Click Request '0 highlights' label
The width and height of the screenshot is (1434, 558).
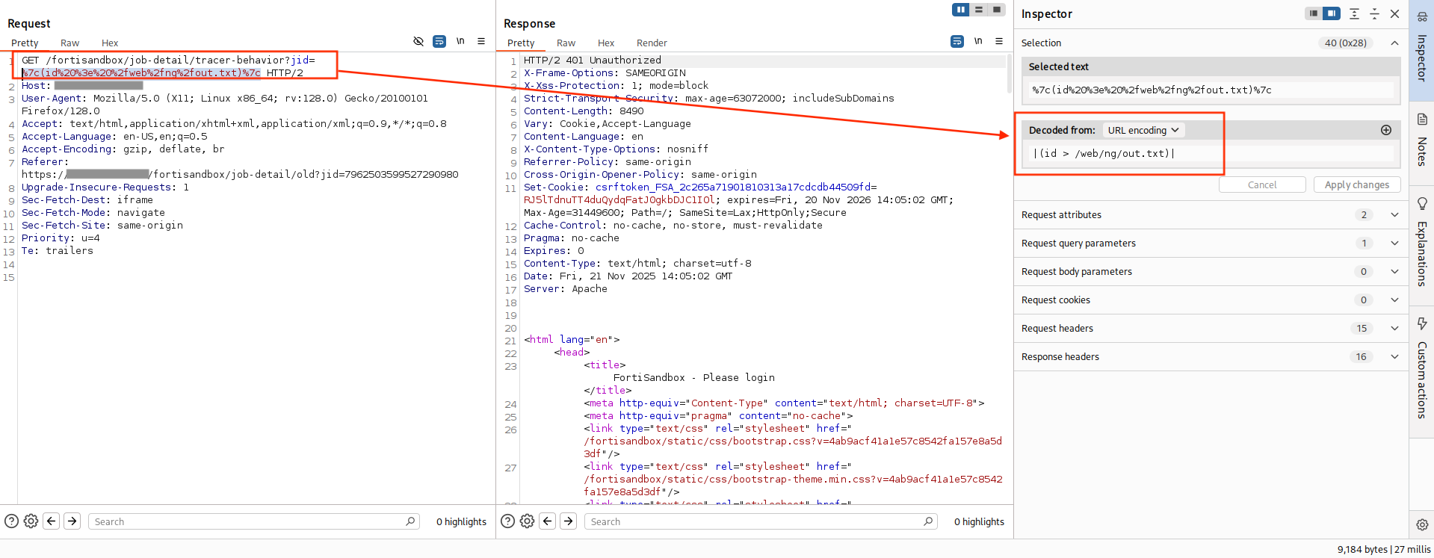[x=461, y=521]
